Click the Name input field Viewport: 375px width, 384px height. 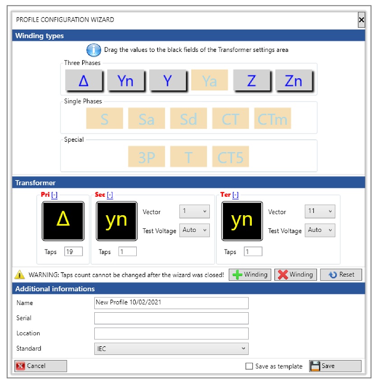(x=171, y=303)
